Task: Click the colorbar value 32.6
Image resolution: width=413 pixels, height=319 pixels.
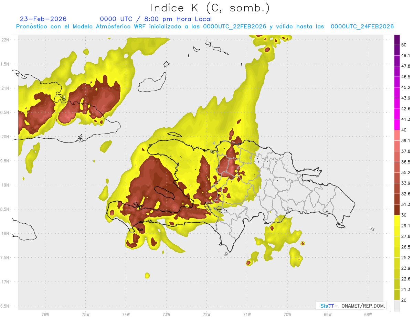Action: pos(406,194)
